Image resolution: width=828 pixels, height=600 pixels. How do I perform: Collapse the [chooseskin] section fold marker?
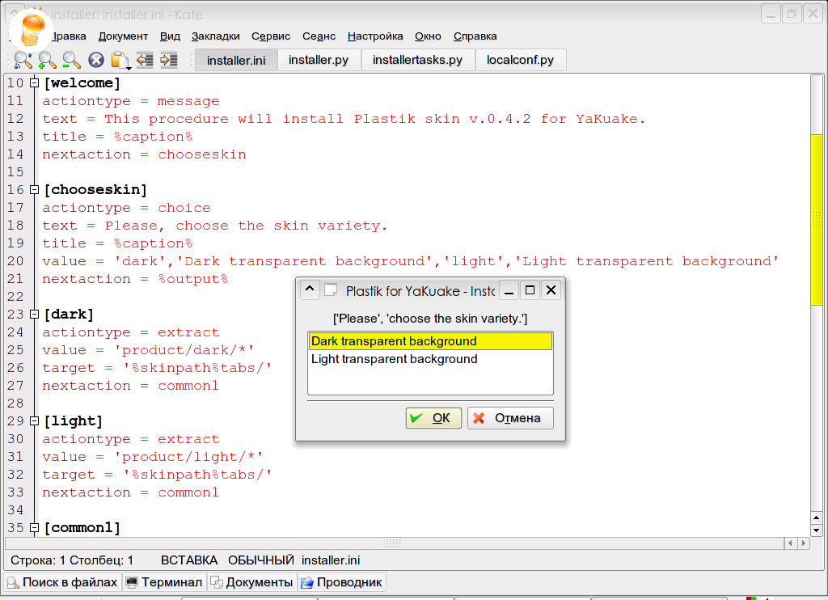(34, 189)
